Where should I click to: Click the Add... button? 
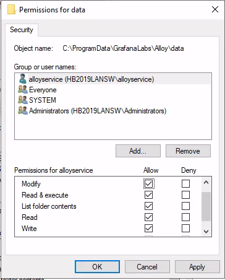pos(138,151)
